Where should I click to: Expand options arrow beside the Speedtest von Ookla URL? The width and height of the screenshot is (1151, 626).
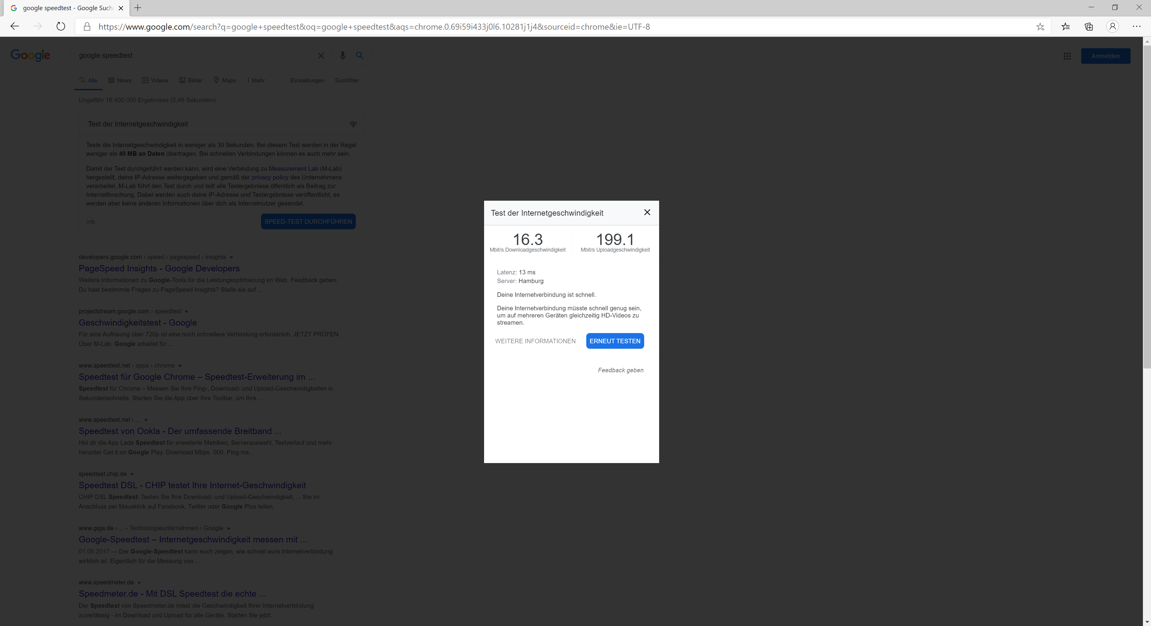(146, 420)
